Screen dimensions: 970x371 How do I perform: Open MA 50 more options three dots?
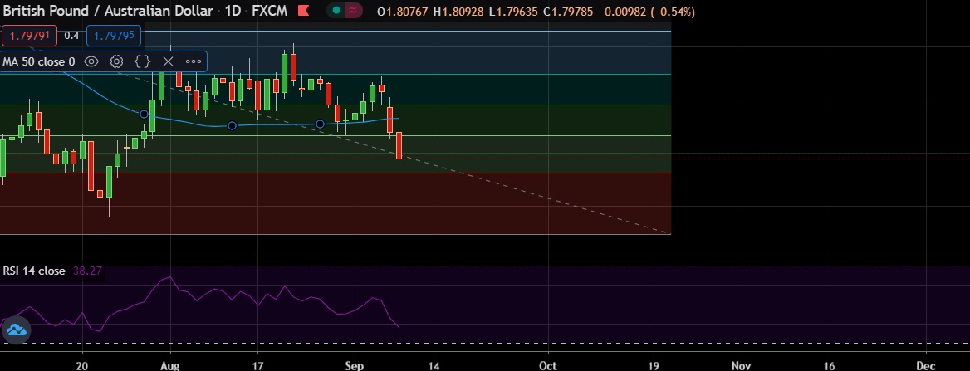point(193,61)
